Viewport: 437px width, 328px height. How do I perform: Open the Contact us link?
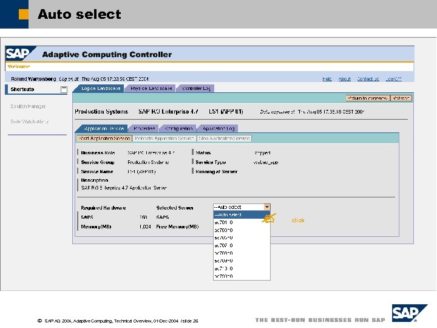[368, 79]
